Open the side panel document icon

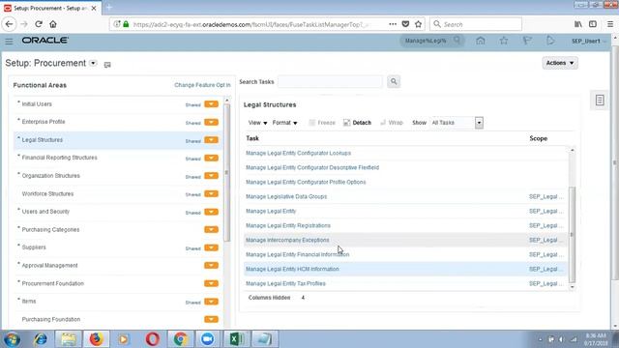(600, 101)
